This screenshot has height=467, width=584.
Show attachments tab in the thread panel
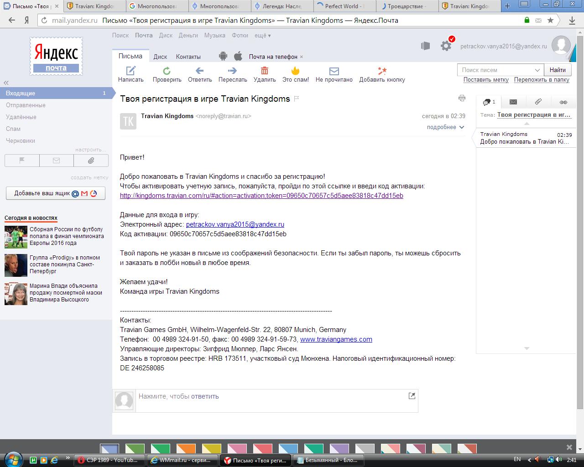[x=538, y=102]
